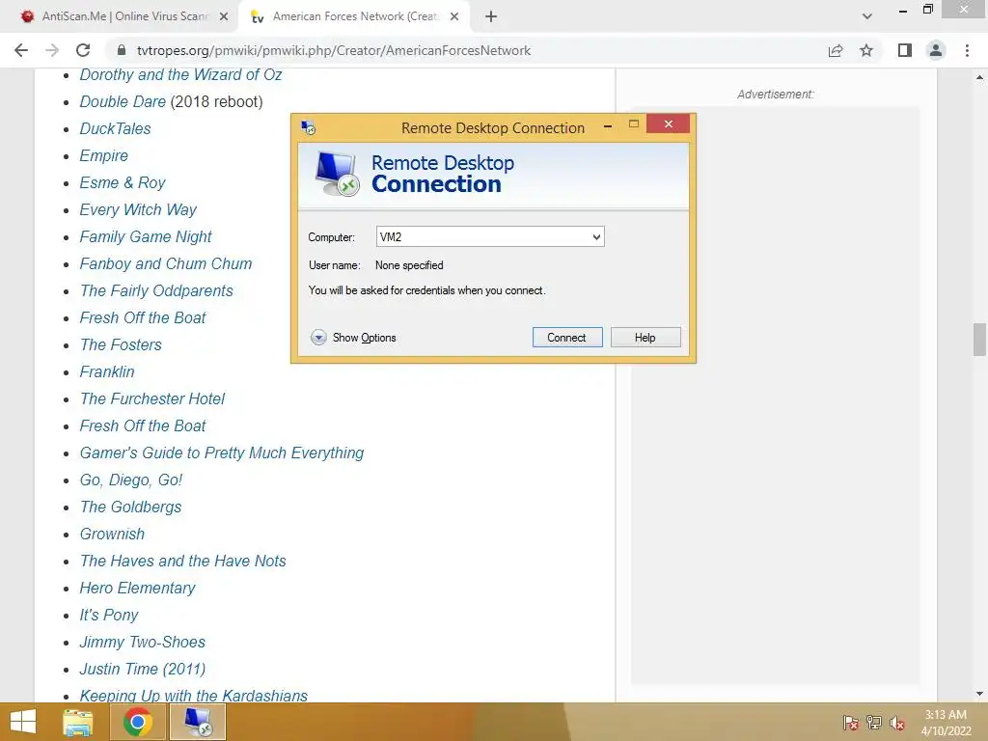988x741 pixels.
Task: Open a new Chrome tab
Action: [x=491, y=17]
